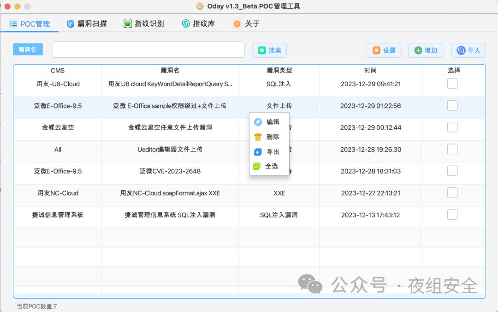This screenshot has width=498, height=312.
Task: Click the 选择 column header
Action: point(454,70)
